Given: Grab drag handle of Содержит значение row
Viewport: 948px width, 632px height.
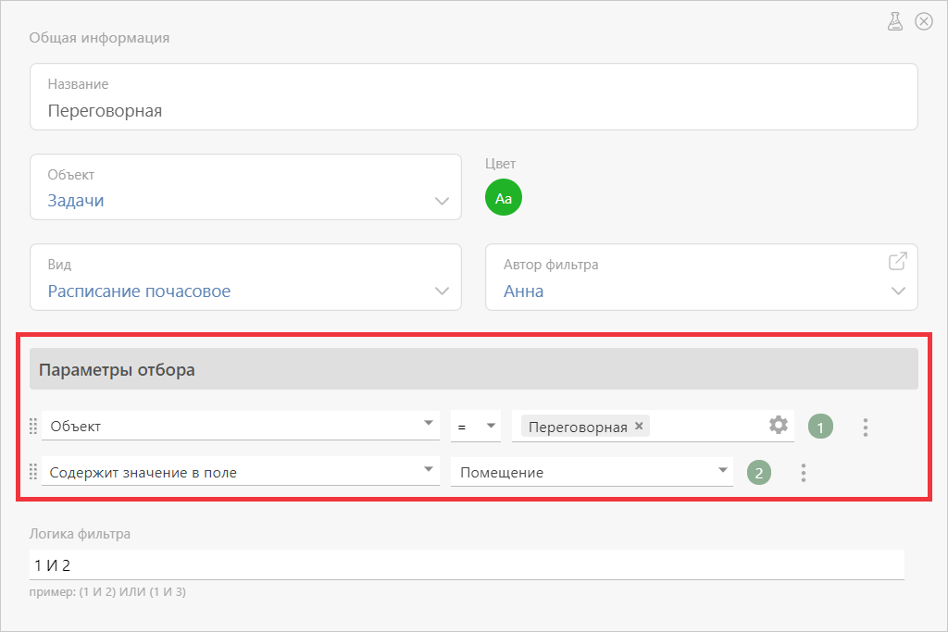Looking at the screenshot, I should tap(33, 472).
